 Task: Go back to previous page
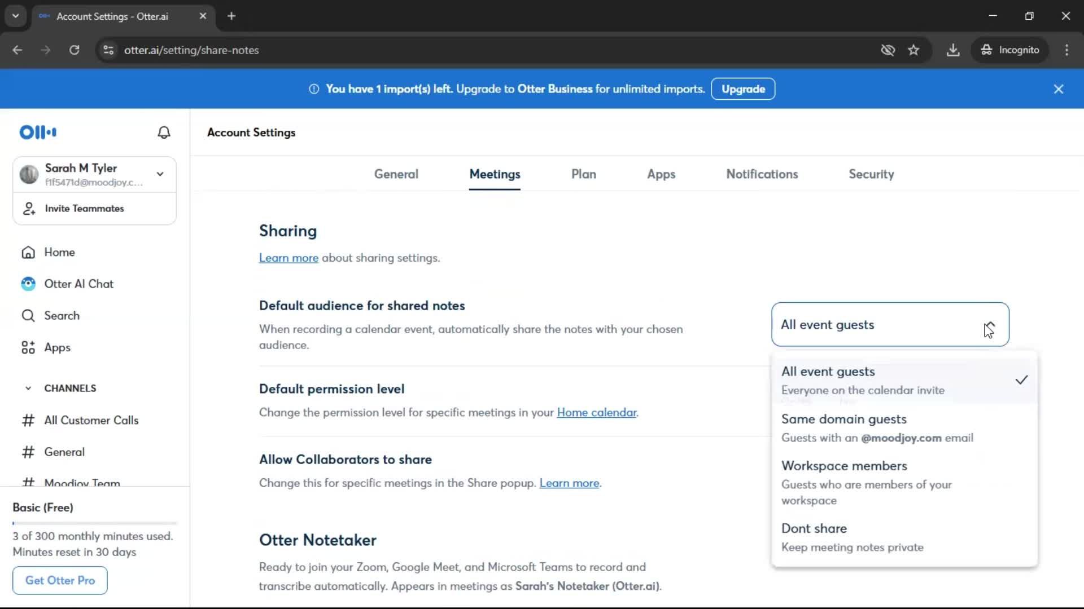pyautogui.click(x=18, y=50)
